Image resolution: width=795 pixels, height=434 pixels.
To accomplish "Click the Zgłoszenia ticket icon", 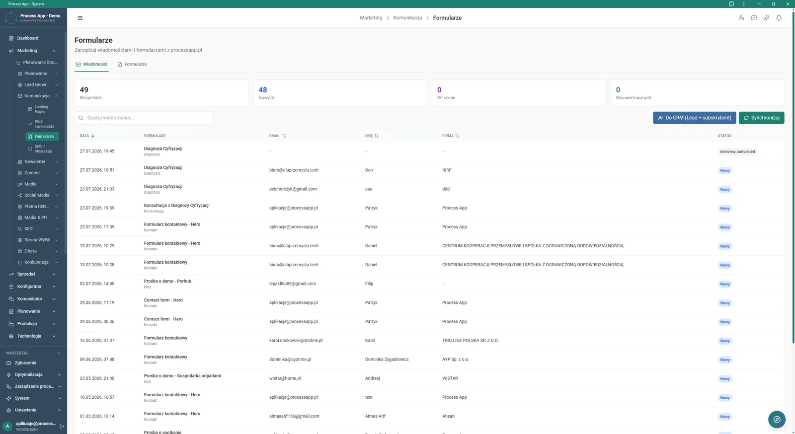I will [8, 363].
